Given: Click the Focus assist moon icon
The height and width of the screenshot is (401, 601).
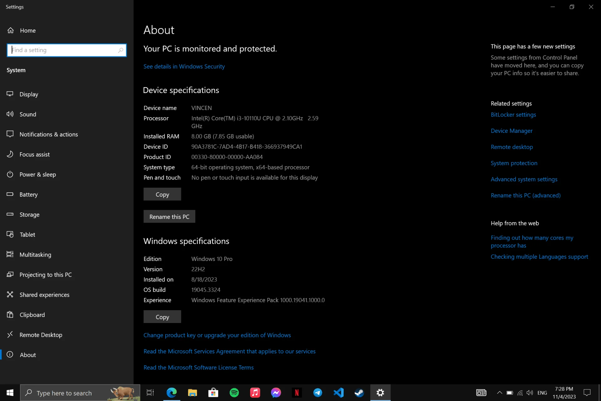Looking at the screenshot, I should pyautogui.click(x=10, y=154).
